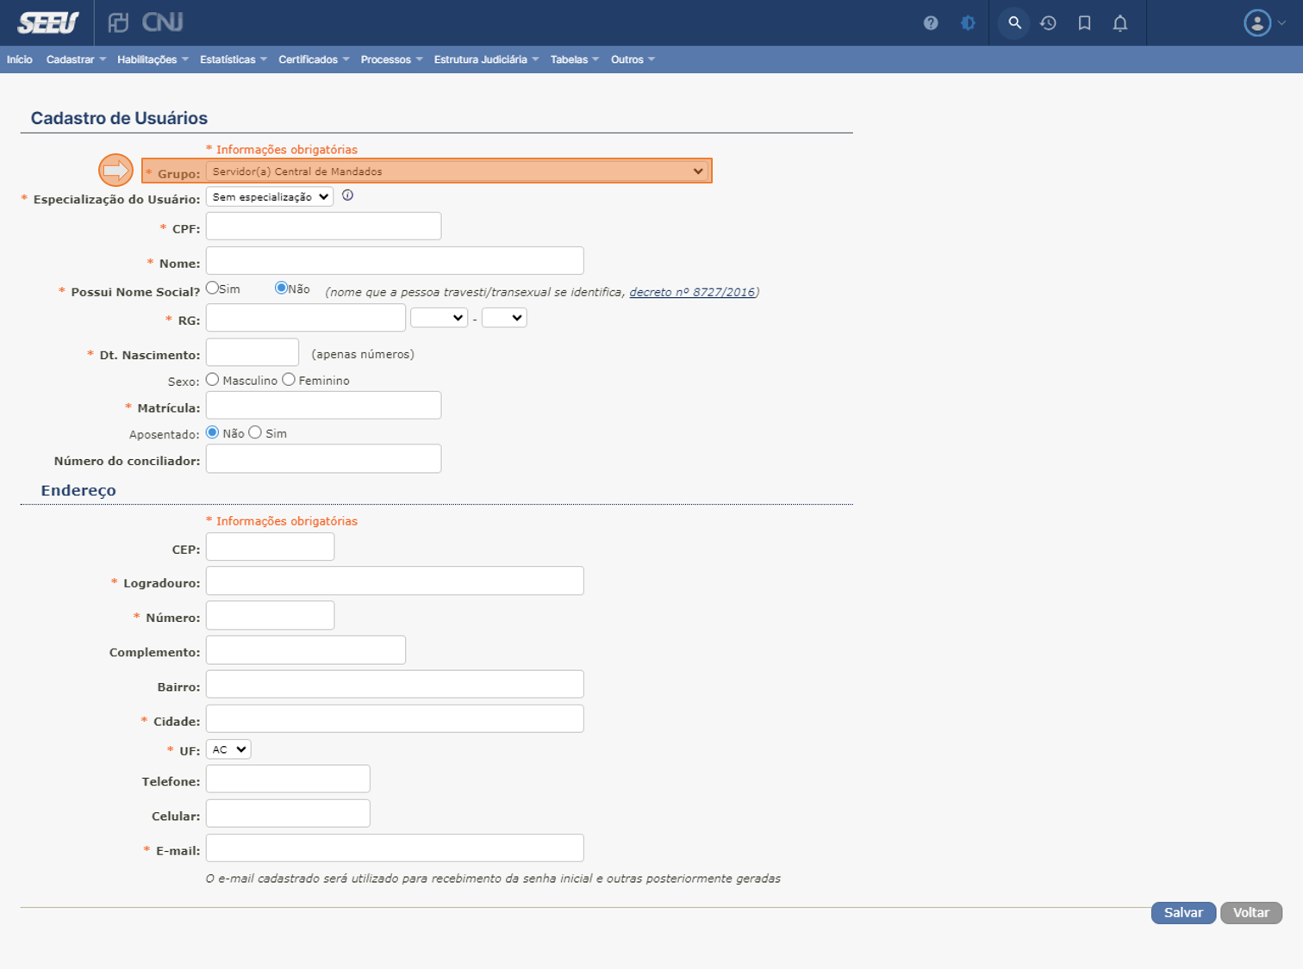
Task: Open the help question mark icon
Action: [931, 23]
